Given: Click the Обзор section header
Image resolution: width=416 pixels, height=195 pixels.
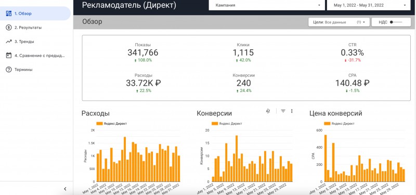Looking at the screenshot, I should tap(92, 22).
